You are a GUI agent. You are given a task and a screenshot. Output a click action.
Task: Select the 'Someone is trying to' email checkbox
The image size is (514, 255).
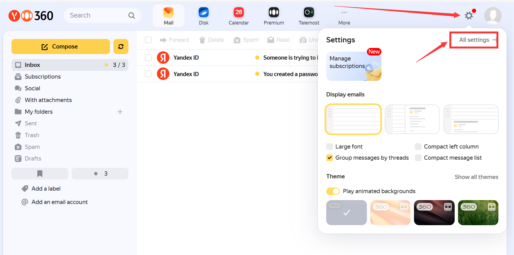[148, 58]
